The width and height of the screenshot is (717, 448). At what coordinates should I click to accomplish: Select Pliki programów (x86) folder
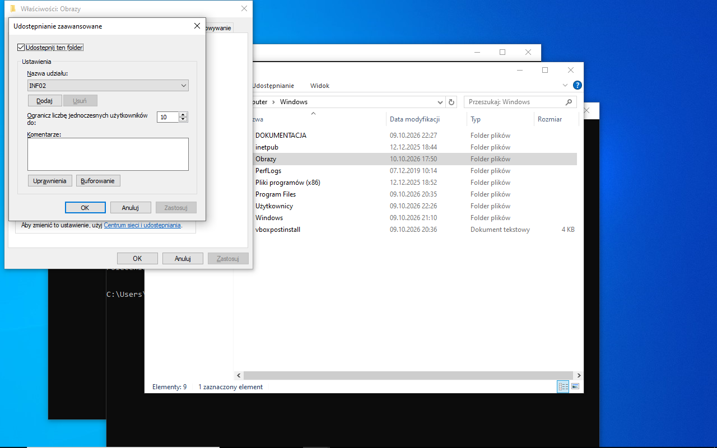click(x=288, y=183)
